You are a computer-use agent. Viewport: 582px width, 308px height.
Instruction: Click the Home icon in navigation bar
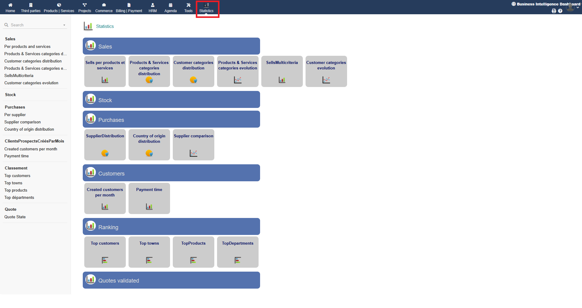(x=10, y=5)
